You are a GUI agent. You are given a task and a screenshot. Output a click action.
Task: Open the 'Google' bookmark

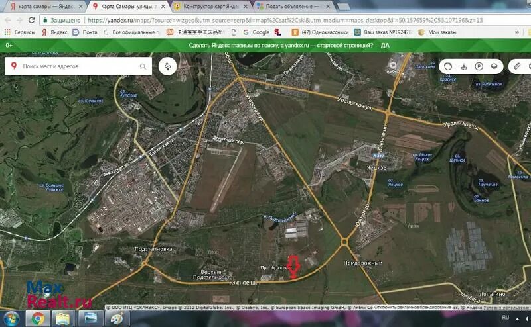pos(256,32)
